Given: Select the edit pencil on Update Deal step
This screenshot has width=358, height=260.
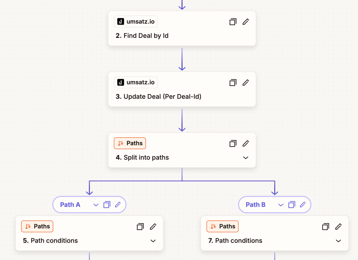Looking at the screenshot, I should 246,82.
